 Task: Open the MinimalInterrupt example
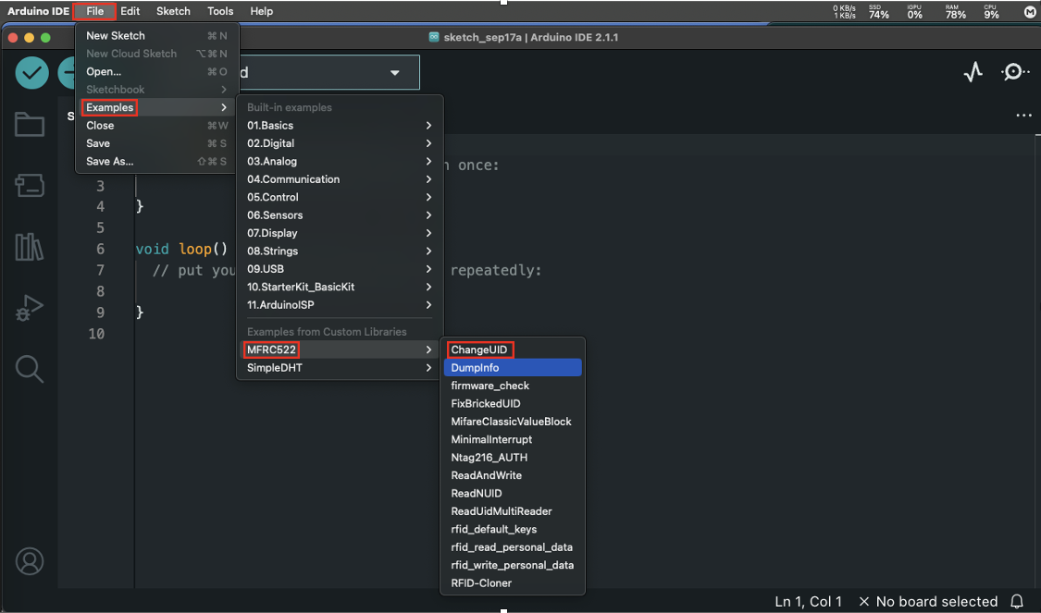click(x=513, y=439)
